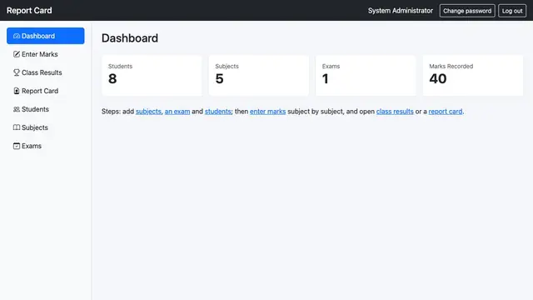Follow the 'subjects' link in Steps
This screenshot has height=300, width=533.
(148, 112)
